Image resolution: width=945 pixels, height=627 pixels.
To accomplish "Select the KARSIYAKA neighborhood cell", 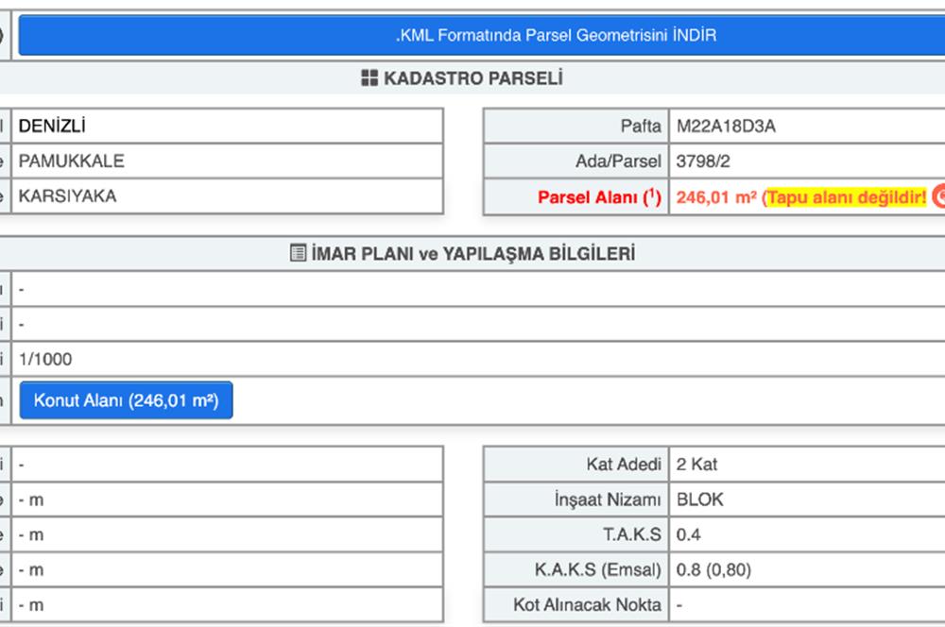I will [x=68, y=196].
